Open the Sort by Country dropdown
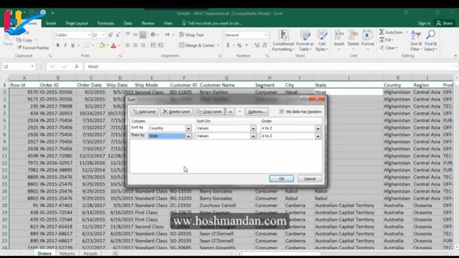 point(189,128)
